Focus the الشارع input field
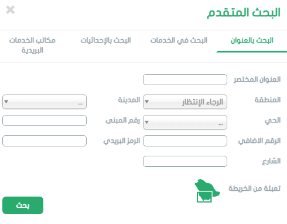Screen dimensions: 287x224 coord(185,161)
